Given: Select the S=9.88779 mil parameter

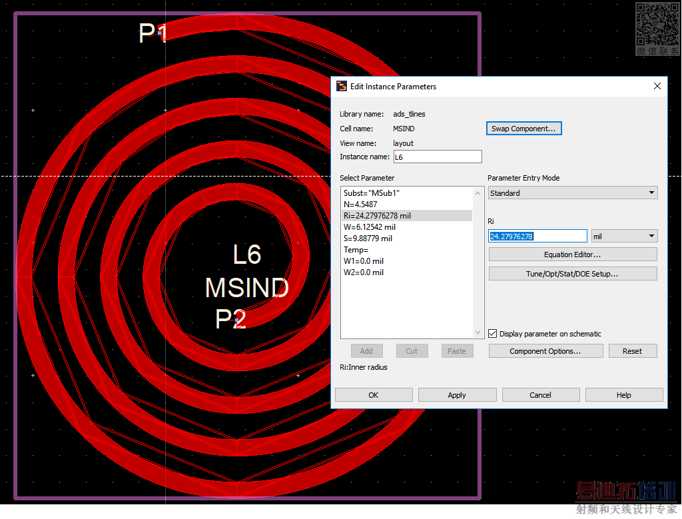Looking at the screenshot, I should pyautogui.click(x=407, y=238).
